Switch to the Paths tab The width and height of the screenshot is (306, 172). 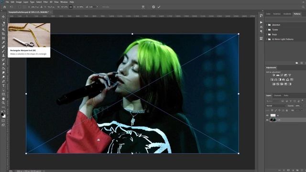[286, 96]
